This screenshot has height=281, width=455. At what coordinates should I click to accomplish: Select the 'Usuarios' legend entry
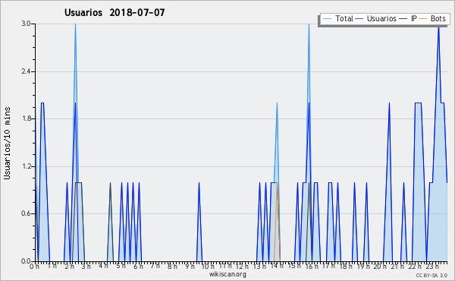tap(381, 18)
